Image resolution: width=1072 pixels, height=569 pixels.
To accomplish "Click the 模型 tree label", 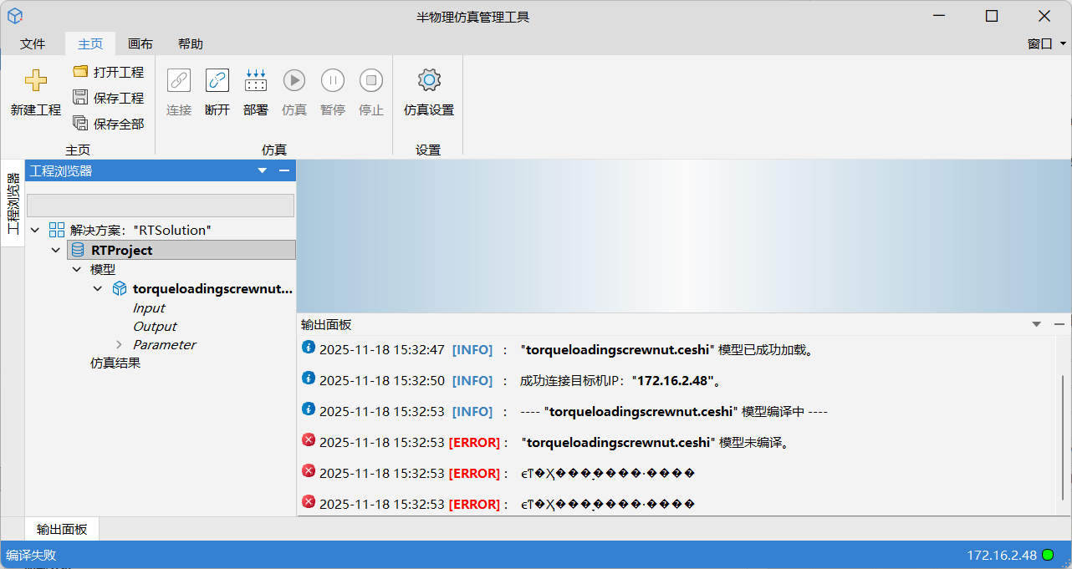I will click(103, 270).
